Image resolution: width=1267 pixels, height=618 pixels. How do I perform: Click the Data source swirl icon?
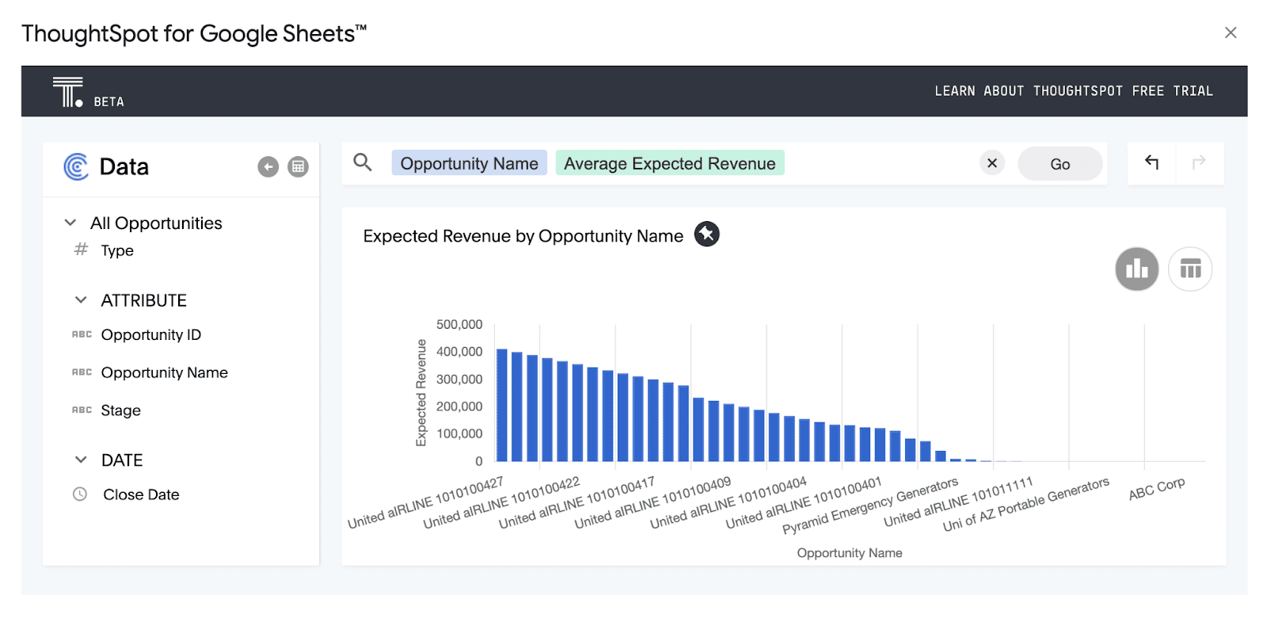point(76,166)
